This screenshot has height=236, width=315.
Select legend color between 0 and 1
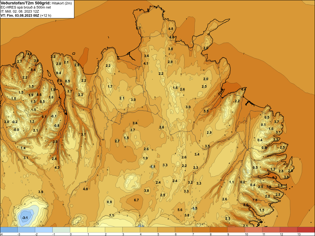pos(79,230)
